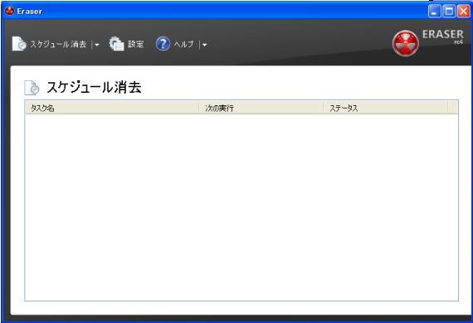Sort by the 次の実行 column header
This screenshot has width=473, height=323.
[x=261, y=108]
